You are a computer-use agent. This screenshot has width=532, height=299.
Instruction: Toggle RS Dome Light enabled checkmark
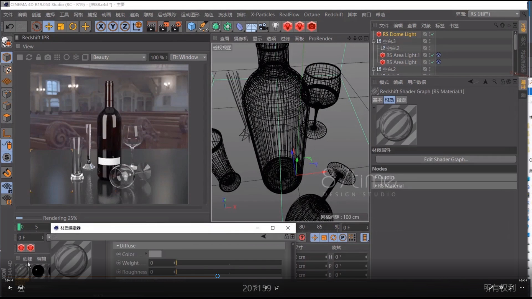click(x=433, y=34)
